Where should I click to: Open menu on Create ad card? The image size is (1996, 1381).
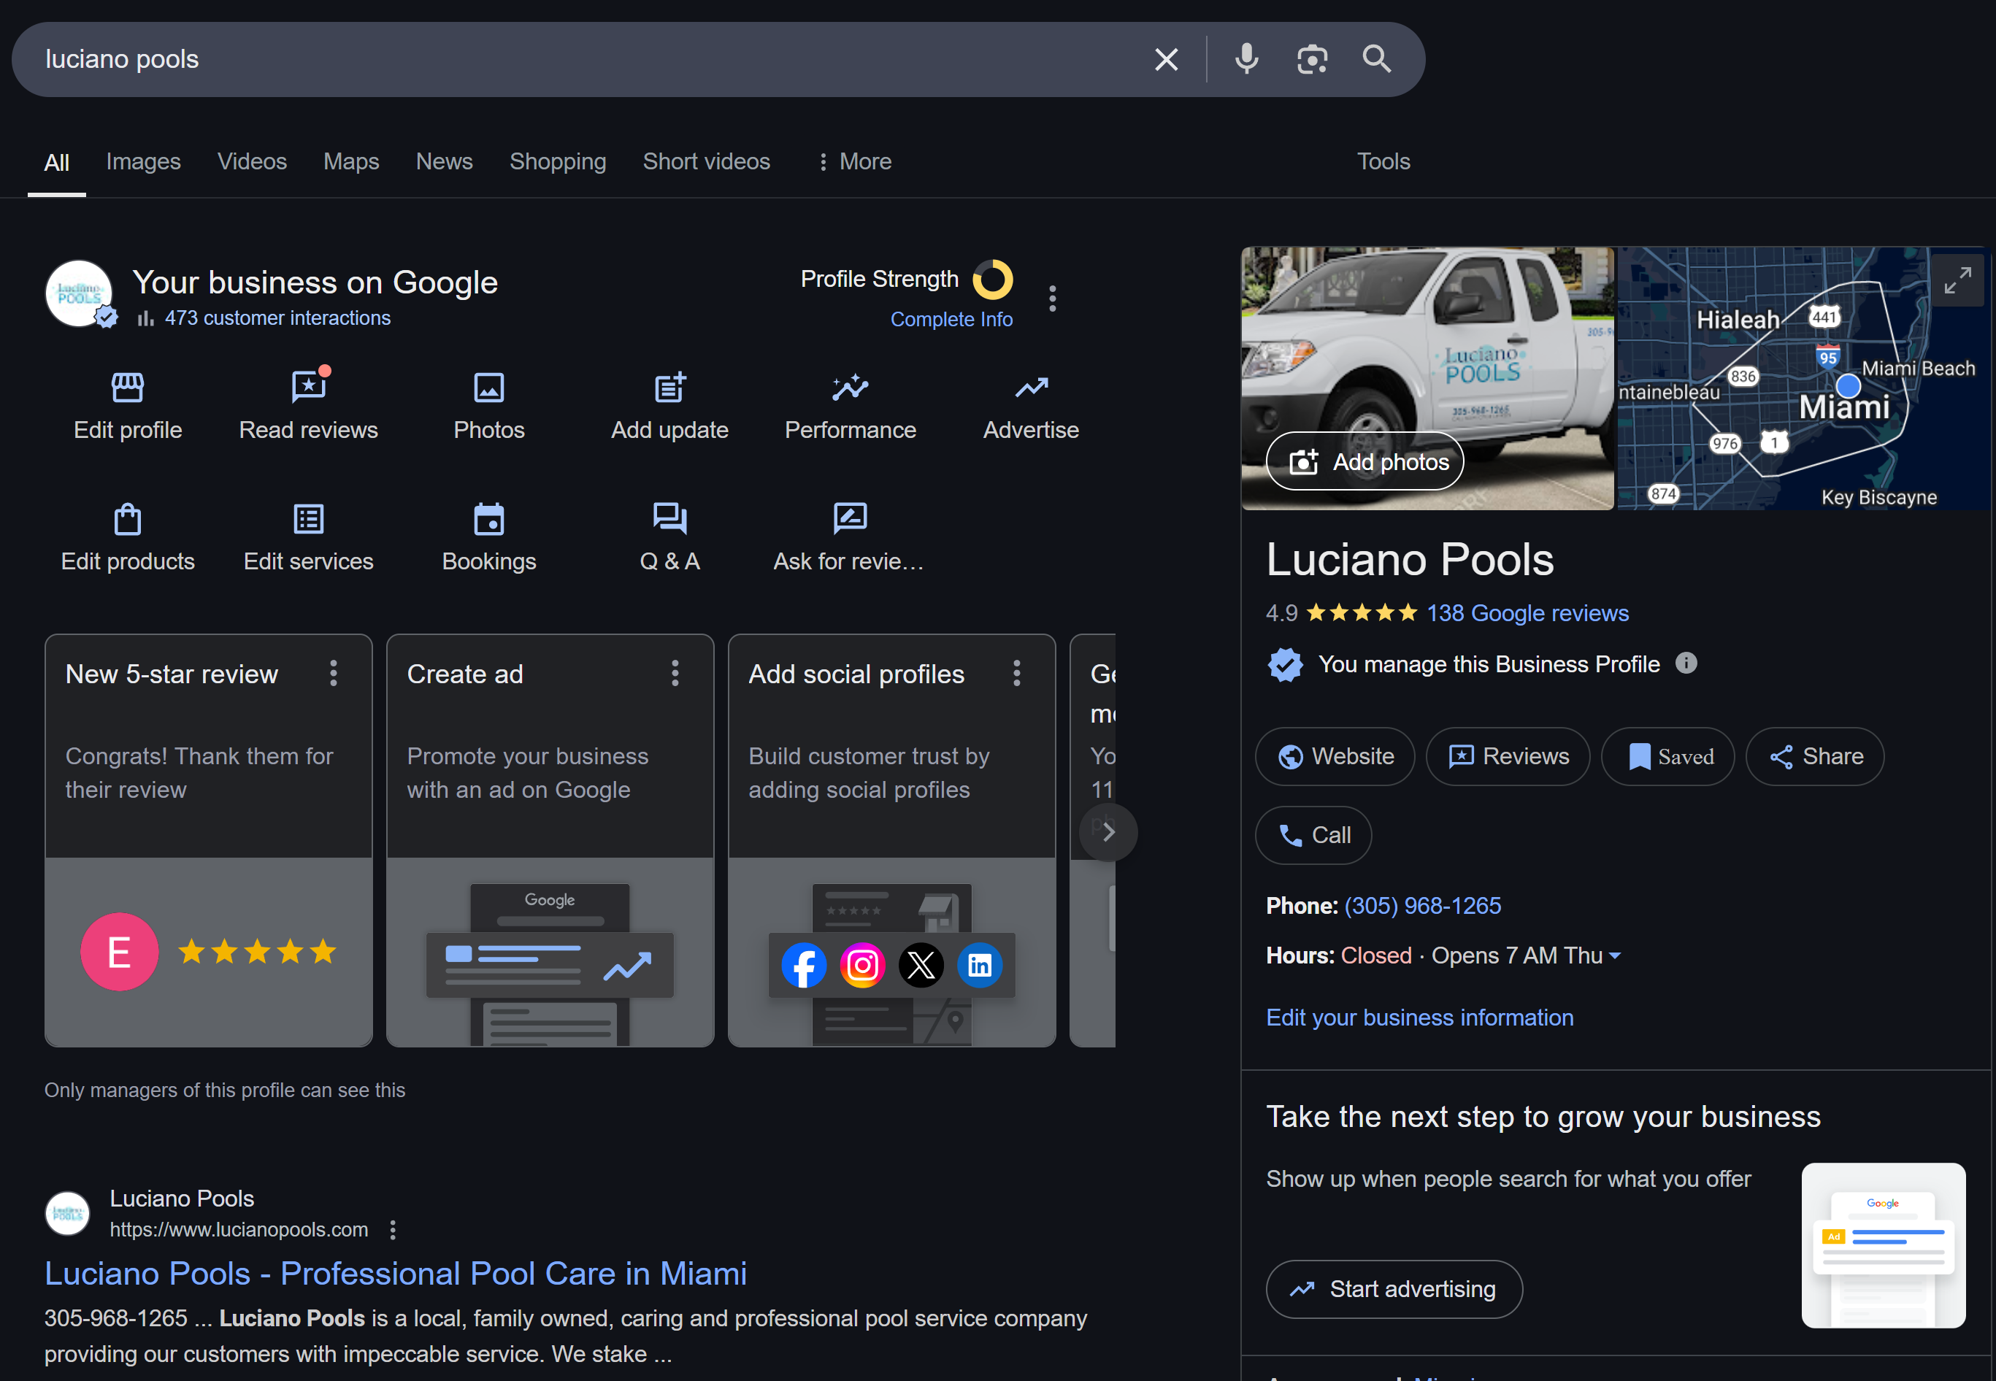(675, 673)
